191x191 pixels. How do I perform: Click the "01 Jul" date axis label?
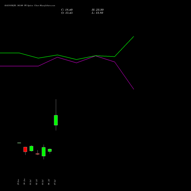(x=31, y=182)
